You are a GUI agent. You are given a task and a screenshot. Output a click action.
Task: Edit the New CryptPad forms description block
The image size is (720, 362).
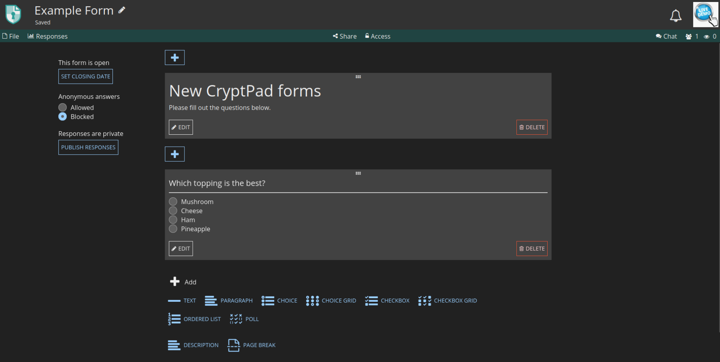[x=181, y=127]
